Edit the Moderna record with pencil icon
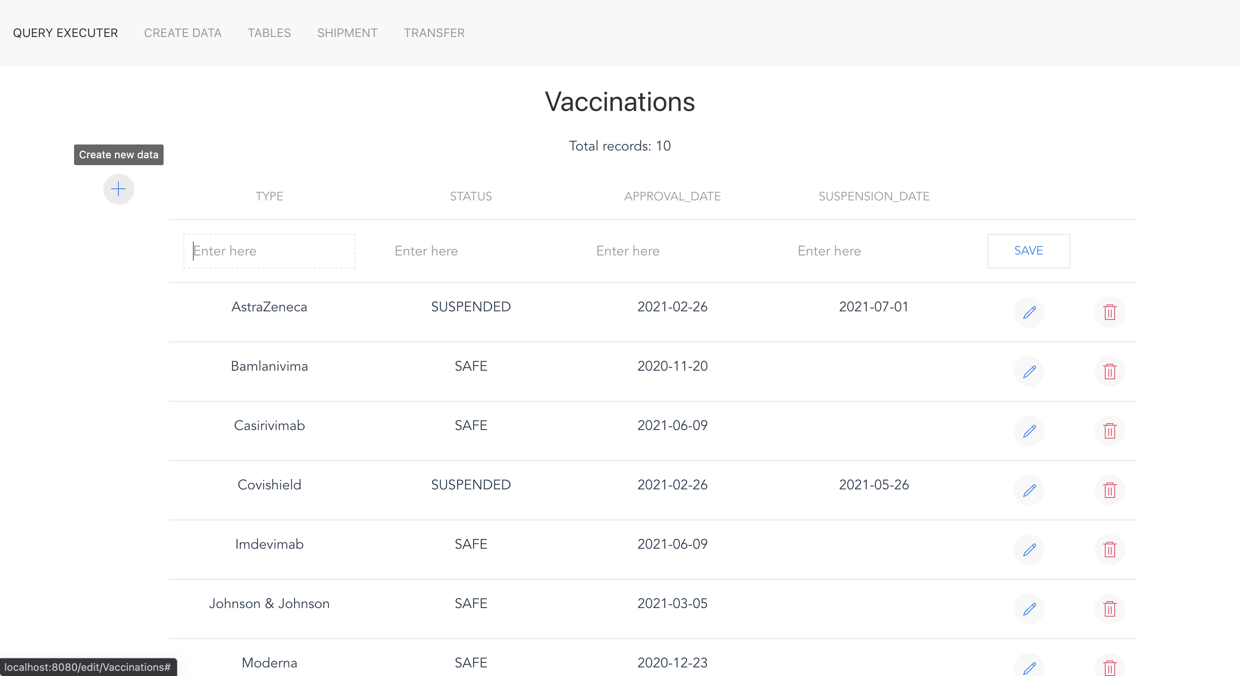The image size is (1240, 676). point(1029,667)
